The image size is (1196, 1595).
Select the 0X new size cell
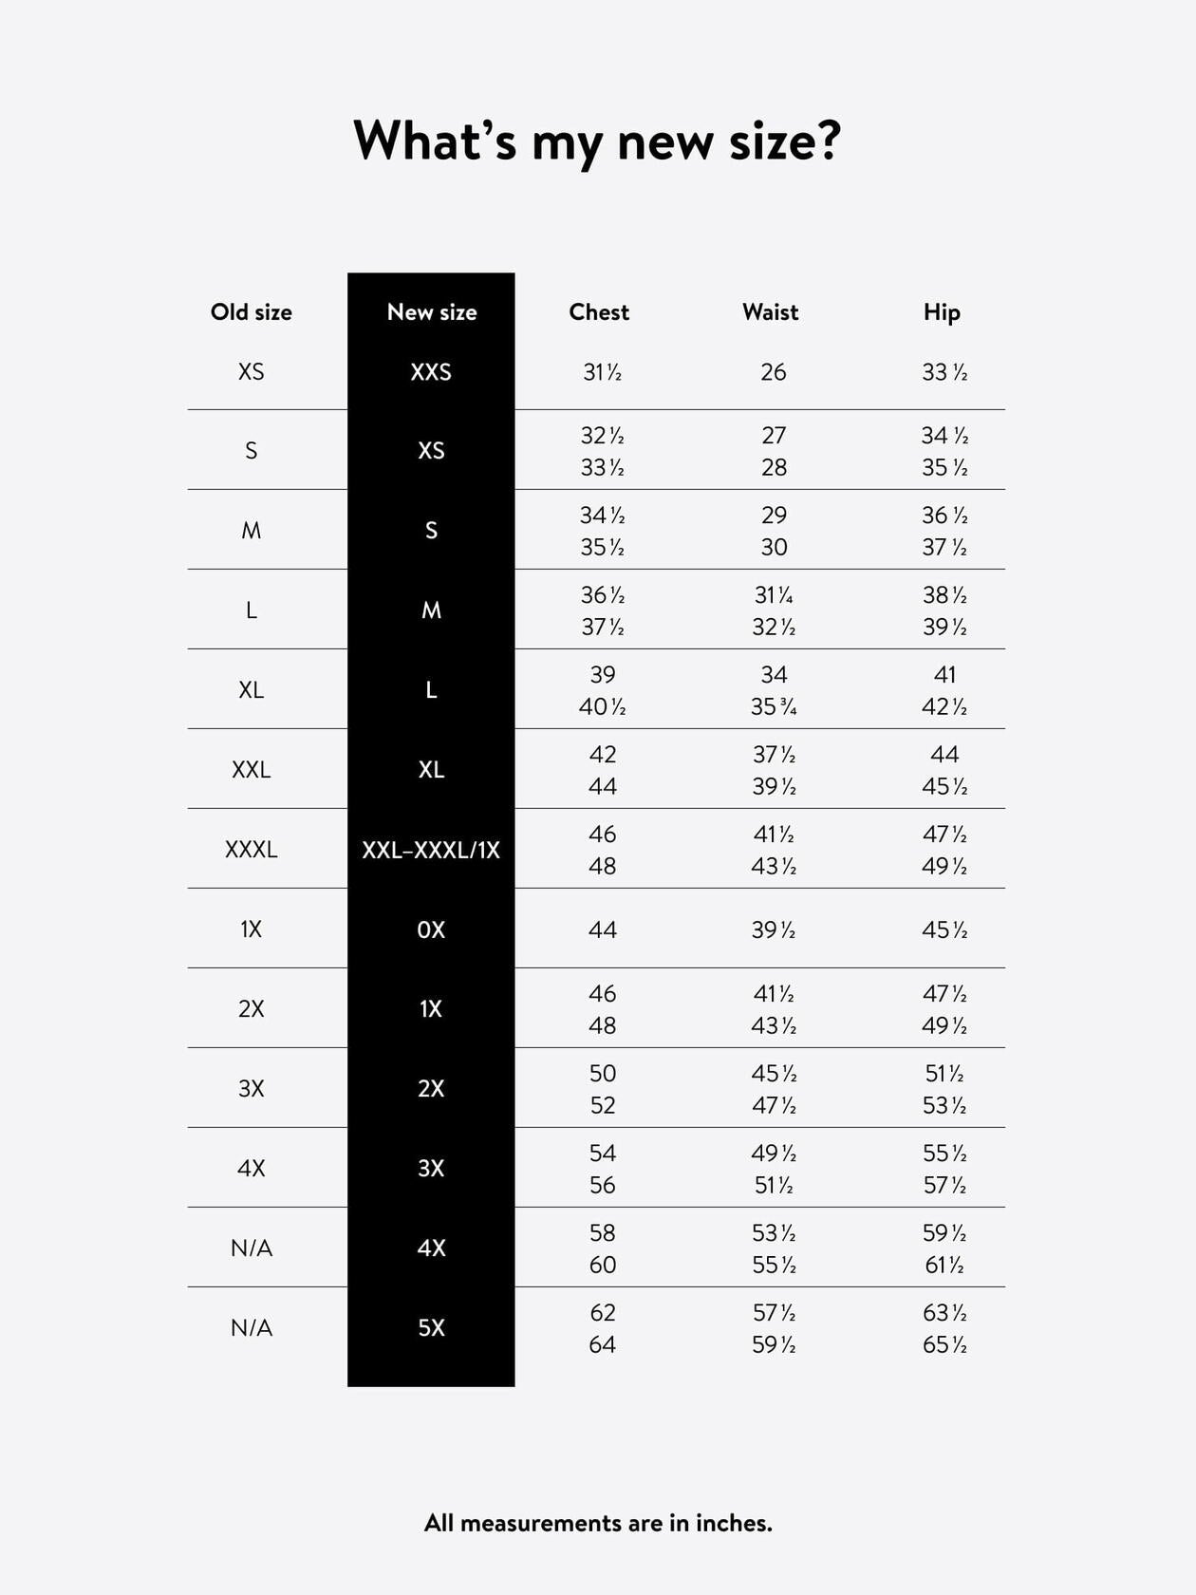click(431, 929)
